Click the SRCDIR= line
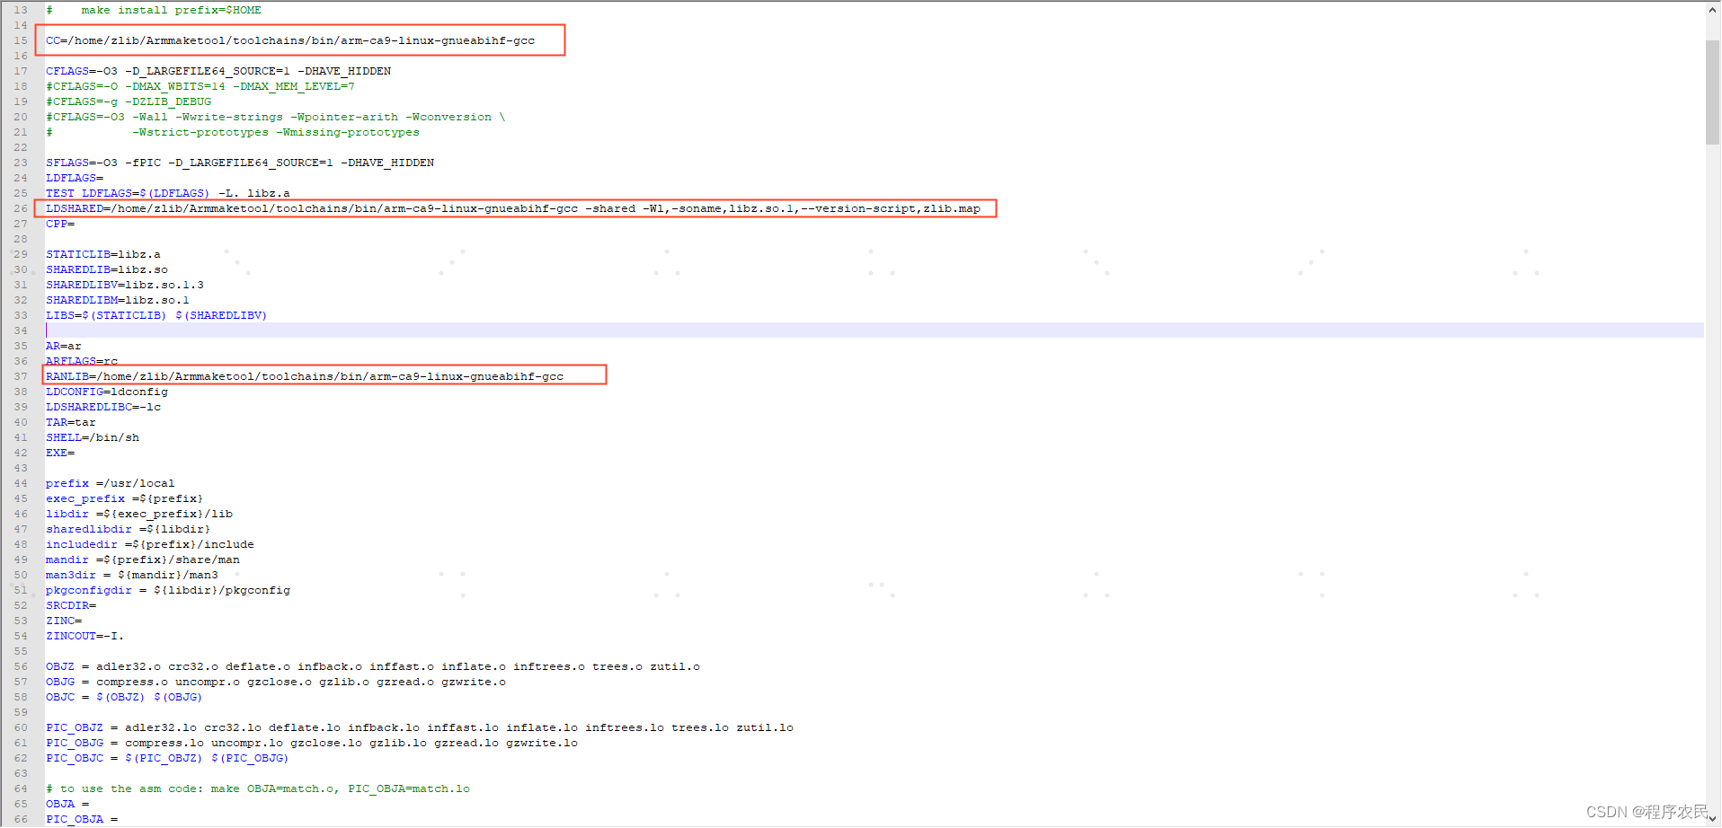This screenshot has width=1722, height=828. 71,605
